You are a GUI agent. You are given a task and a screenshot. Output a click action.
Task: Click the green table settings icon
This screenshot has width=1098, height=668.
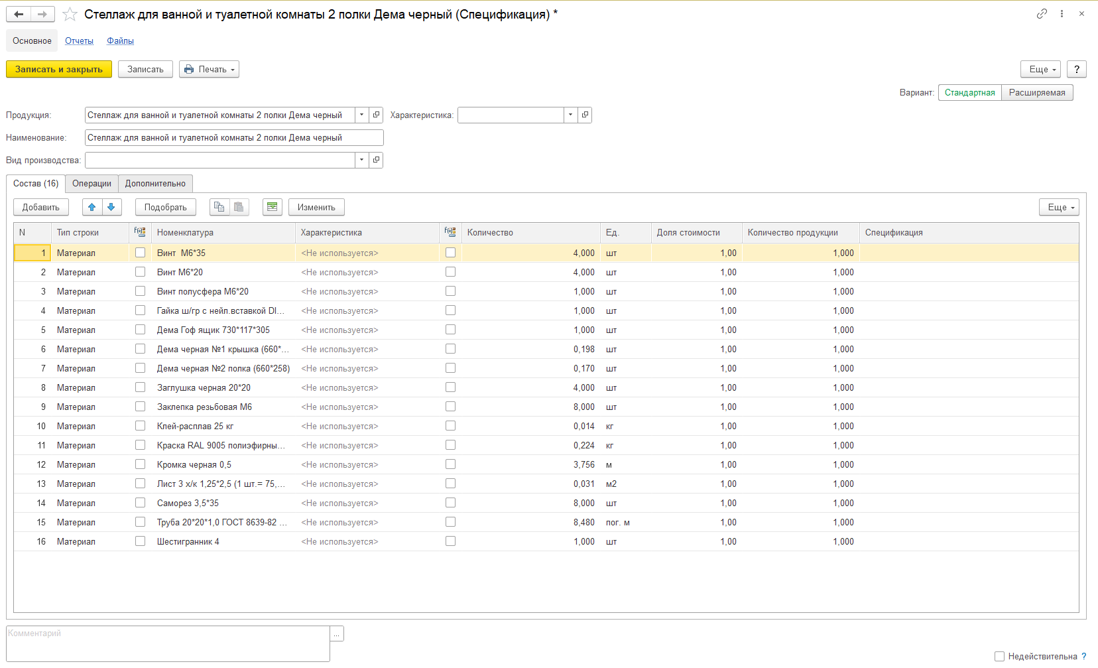click(272, 207)
